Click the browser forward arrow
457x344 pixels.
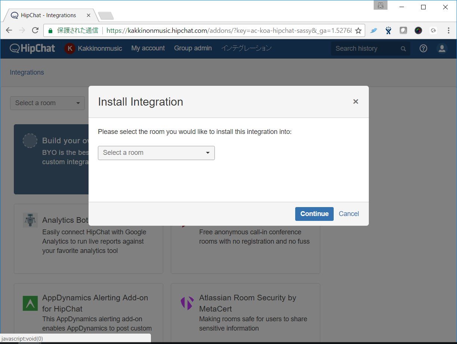pos(22,31)
